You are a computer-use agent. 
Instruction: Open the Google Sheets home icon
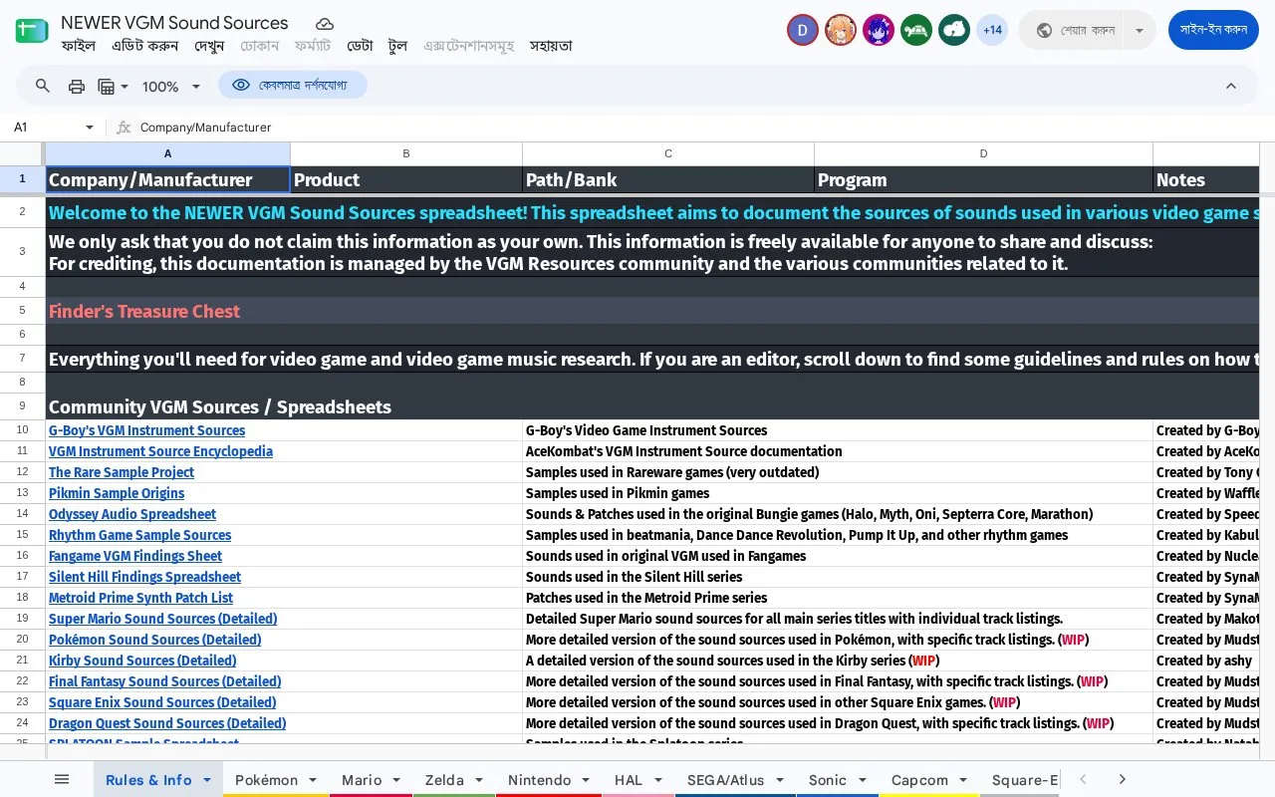[32, 31]
